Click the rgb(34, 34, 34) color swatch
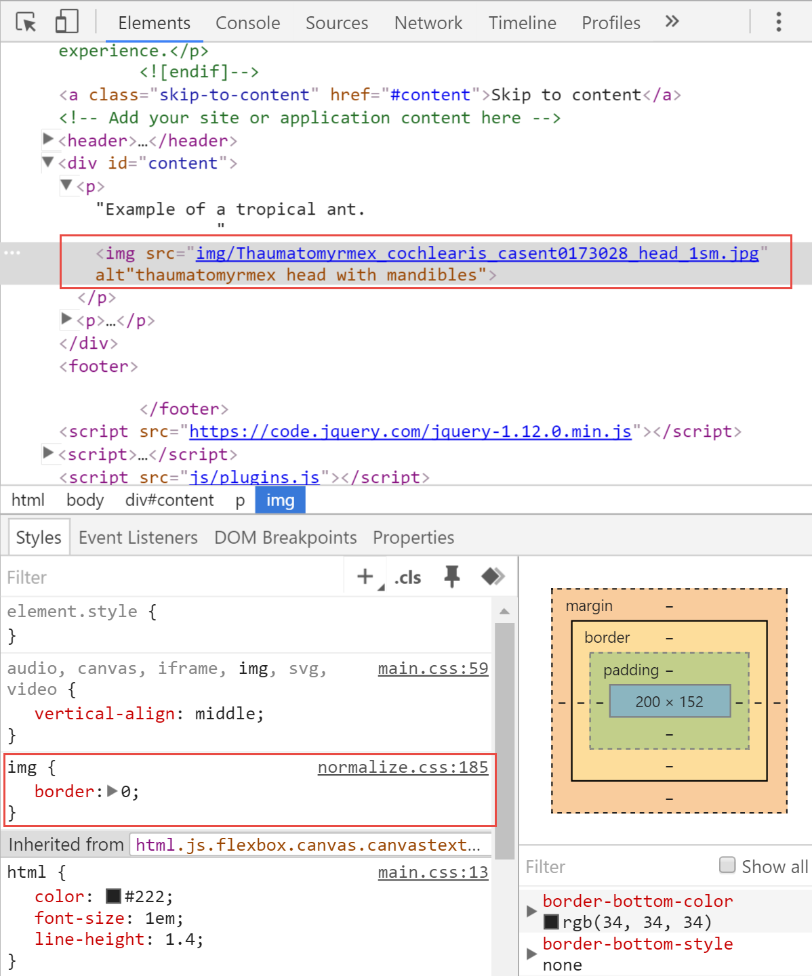The height and width of the screenshot is (976, 812). [x=551, y=922]
